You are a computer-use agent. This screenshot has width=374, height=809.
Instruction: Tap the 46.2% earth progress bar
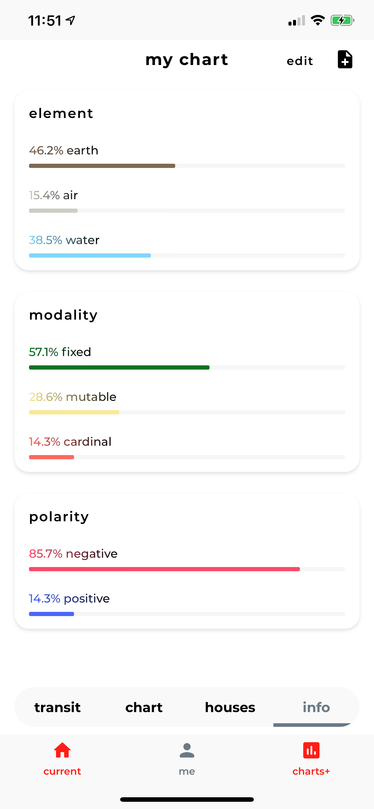187,166
